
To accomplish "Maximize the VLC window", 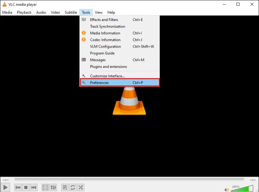I will pos(238,4).
